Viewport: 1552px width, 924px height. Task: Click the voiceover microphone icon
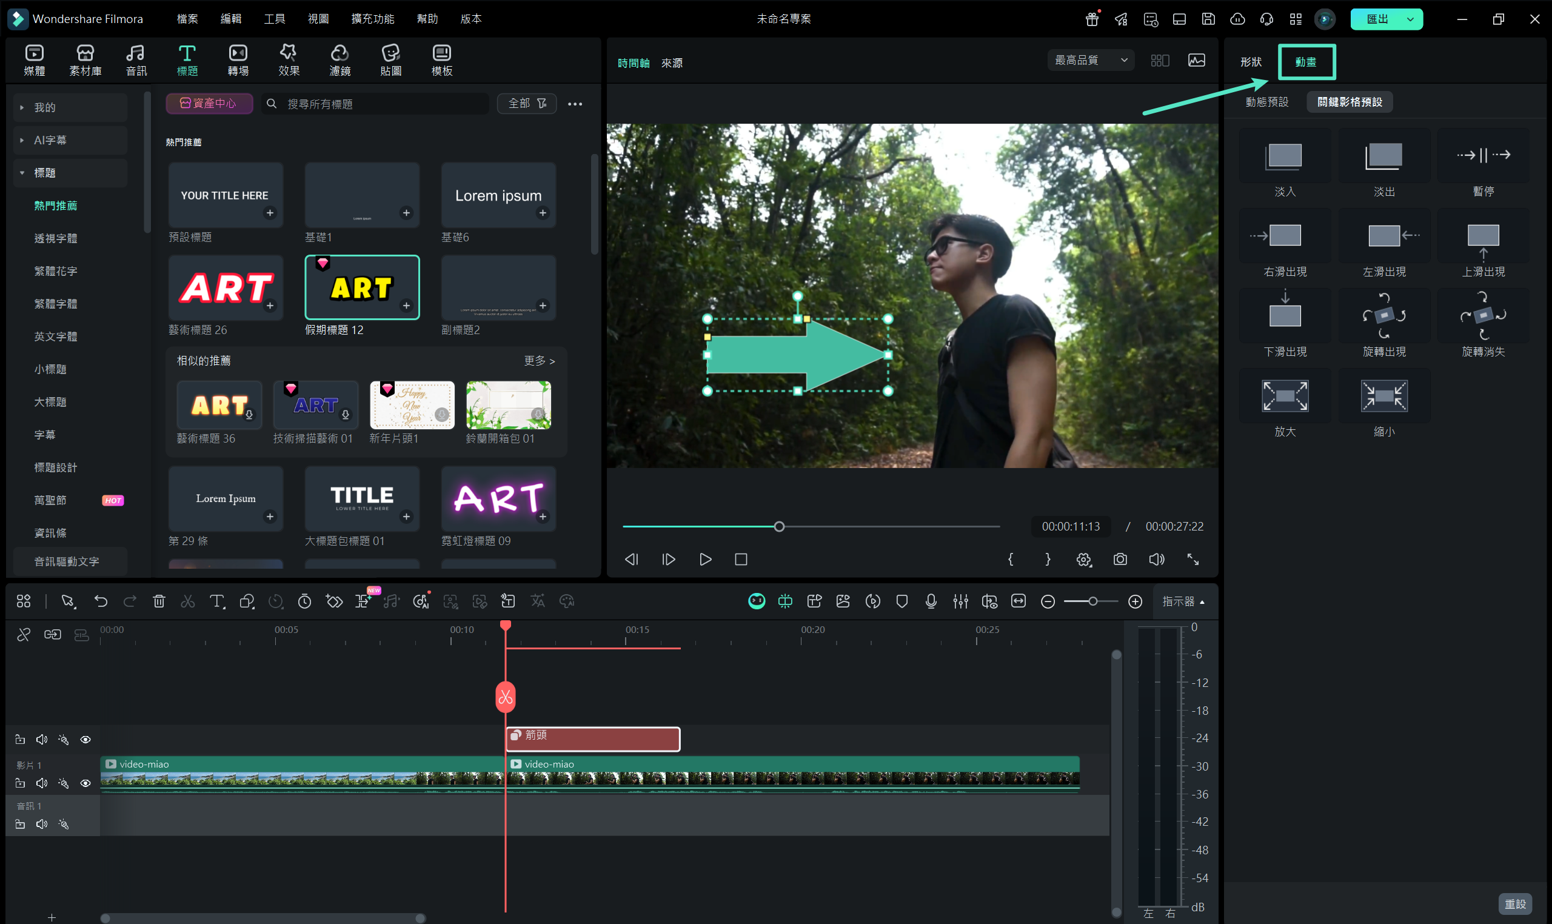pyautogui.click(x=931, y=601)
